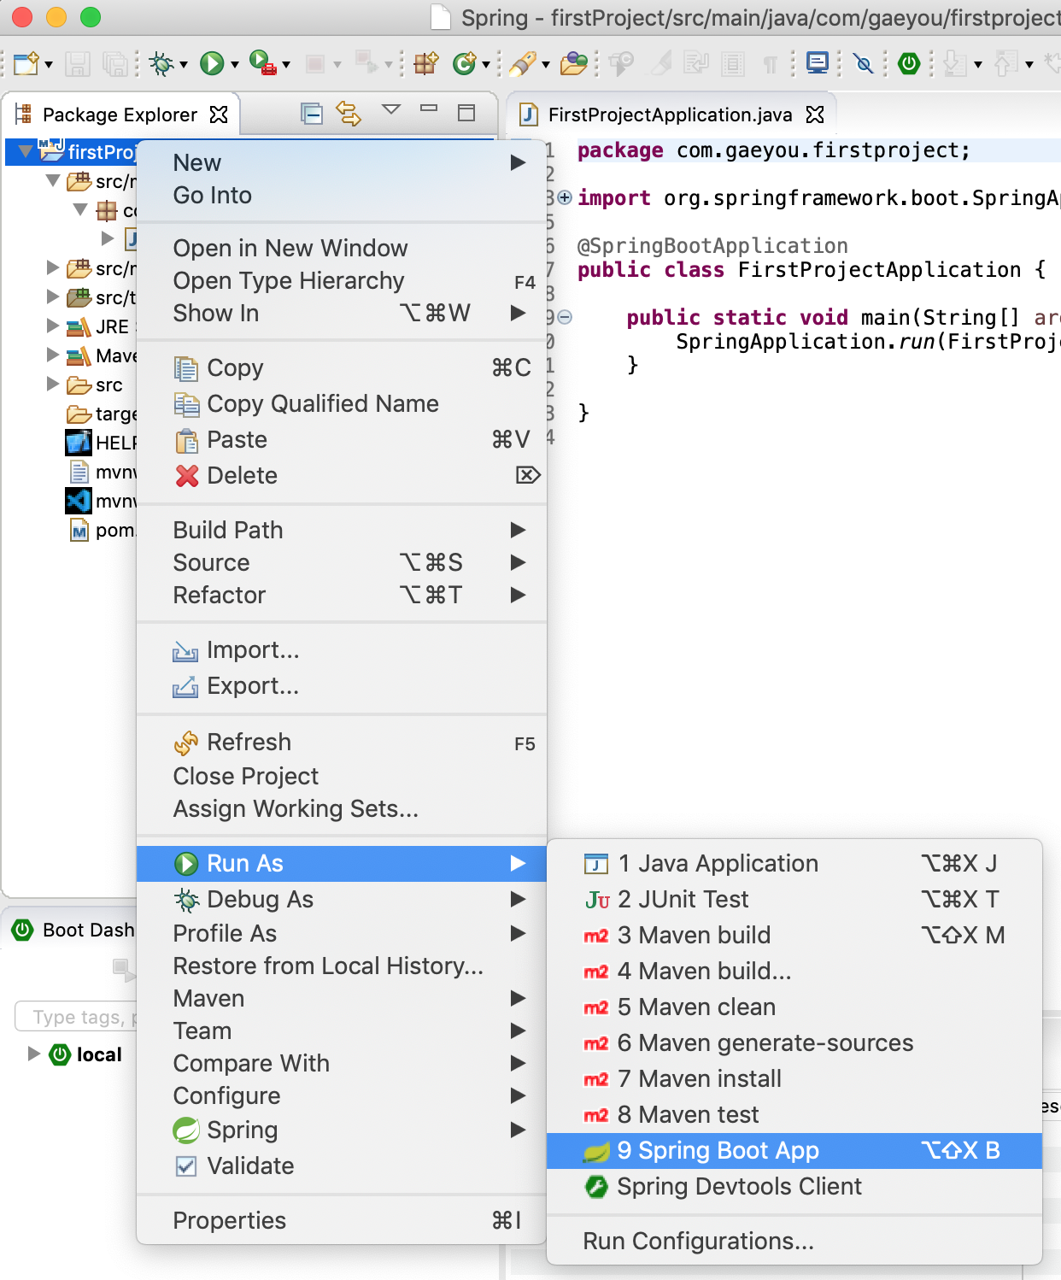The height and width of the screenshot is (1280, 1061).
Task: Expand the local node in Boot Dashboard
Action: click(x=34, y=1054)
